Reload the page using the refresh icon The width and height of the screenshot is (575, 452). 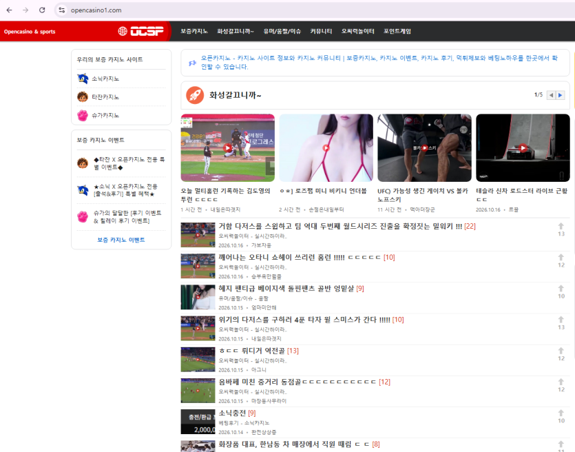[x=42, y=10]
